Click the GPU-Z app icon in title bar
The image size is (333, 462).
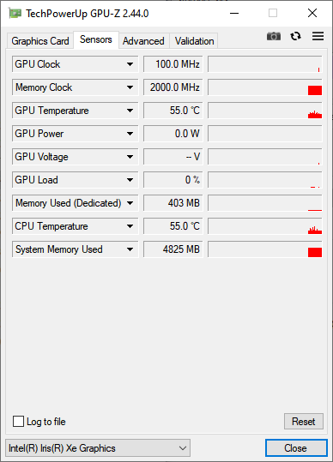(15, 13)
